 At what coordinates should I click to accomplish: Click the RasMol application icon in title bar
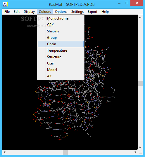[x=5, y=4]
